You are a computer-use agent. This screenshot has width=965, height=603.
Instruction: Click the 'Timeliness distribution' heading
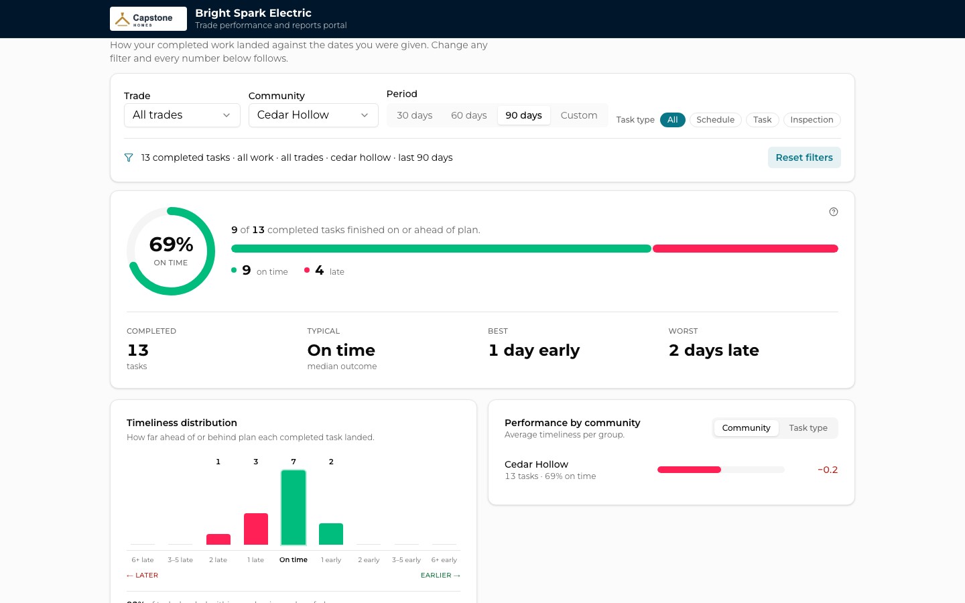[x=182, y=423]
